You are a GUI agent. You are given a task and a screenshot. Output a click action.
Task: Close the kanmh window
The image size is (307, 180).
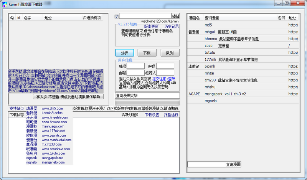point(298,3)
